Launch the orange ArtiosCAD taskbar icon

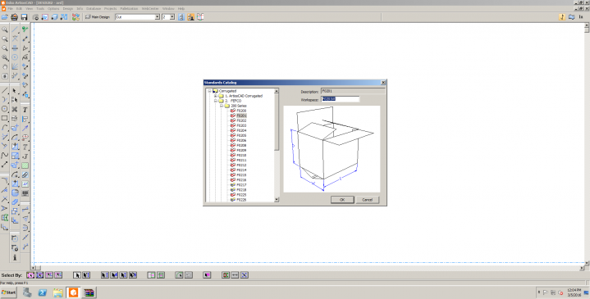click(73, 292)
